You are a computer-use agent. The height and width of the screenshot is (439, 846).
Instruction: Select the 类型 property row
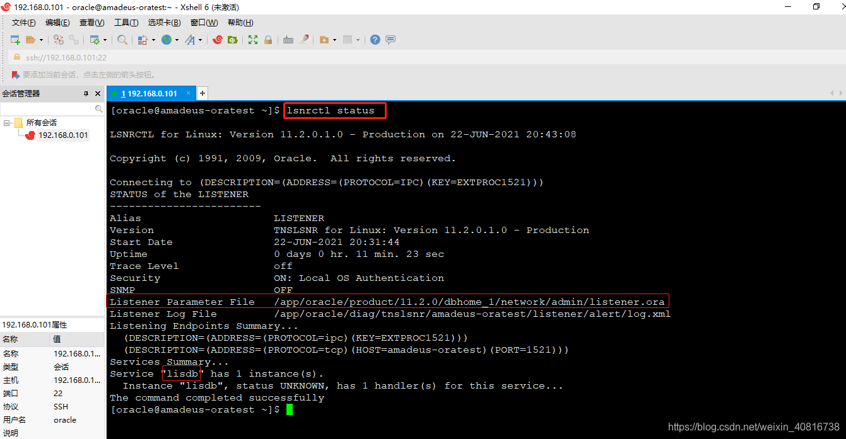[x=52, y=367]
